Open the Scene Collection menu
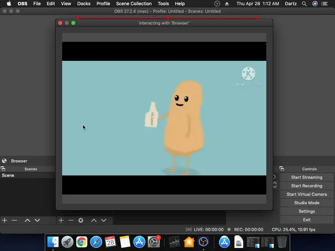335x251 pixels. point(134,4)
